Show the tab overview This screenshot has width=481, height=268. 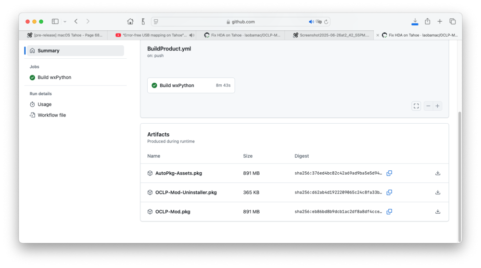(x=453, y=22)
